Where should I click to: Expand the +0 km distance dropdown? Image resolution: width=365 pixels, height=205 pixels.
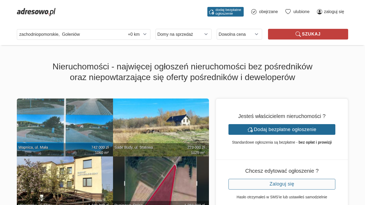pos(137,34)
